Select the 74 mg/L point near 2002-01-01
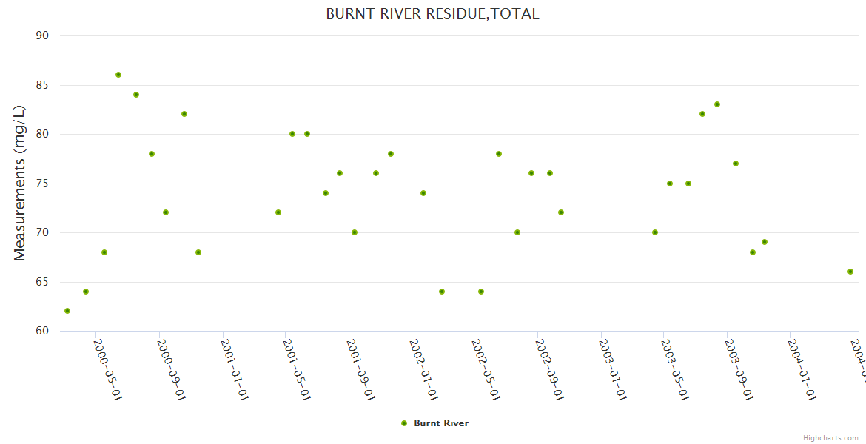Screen dimensions: 866x444 (423, 193)
